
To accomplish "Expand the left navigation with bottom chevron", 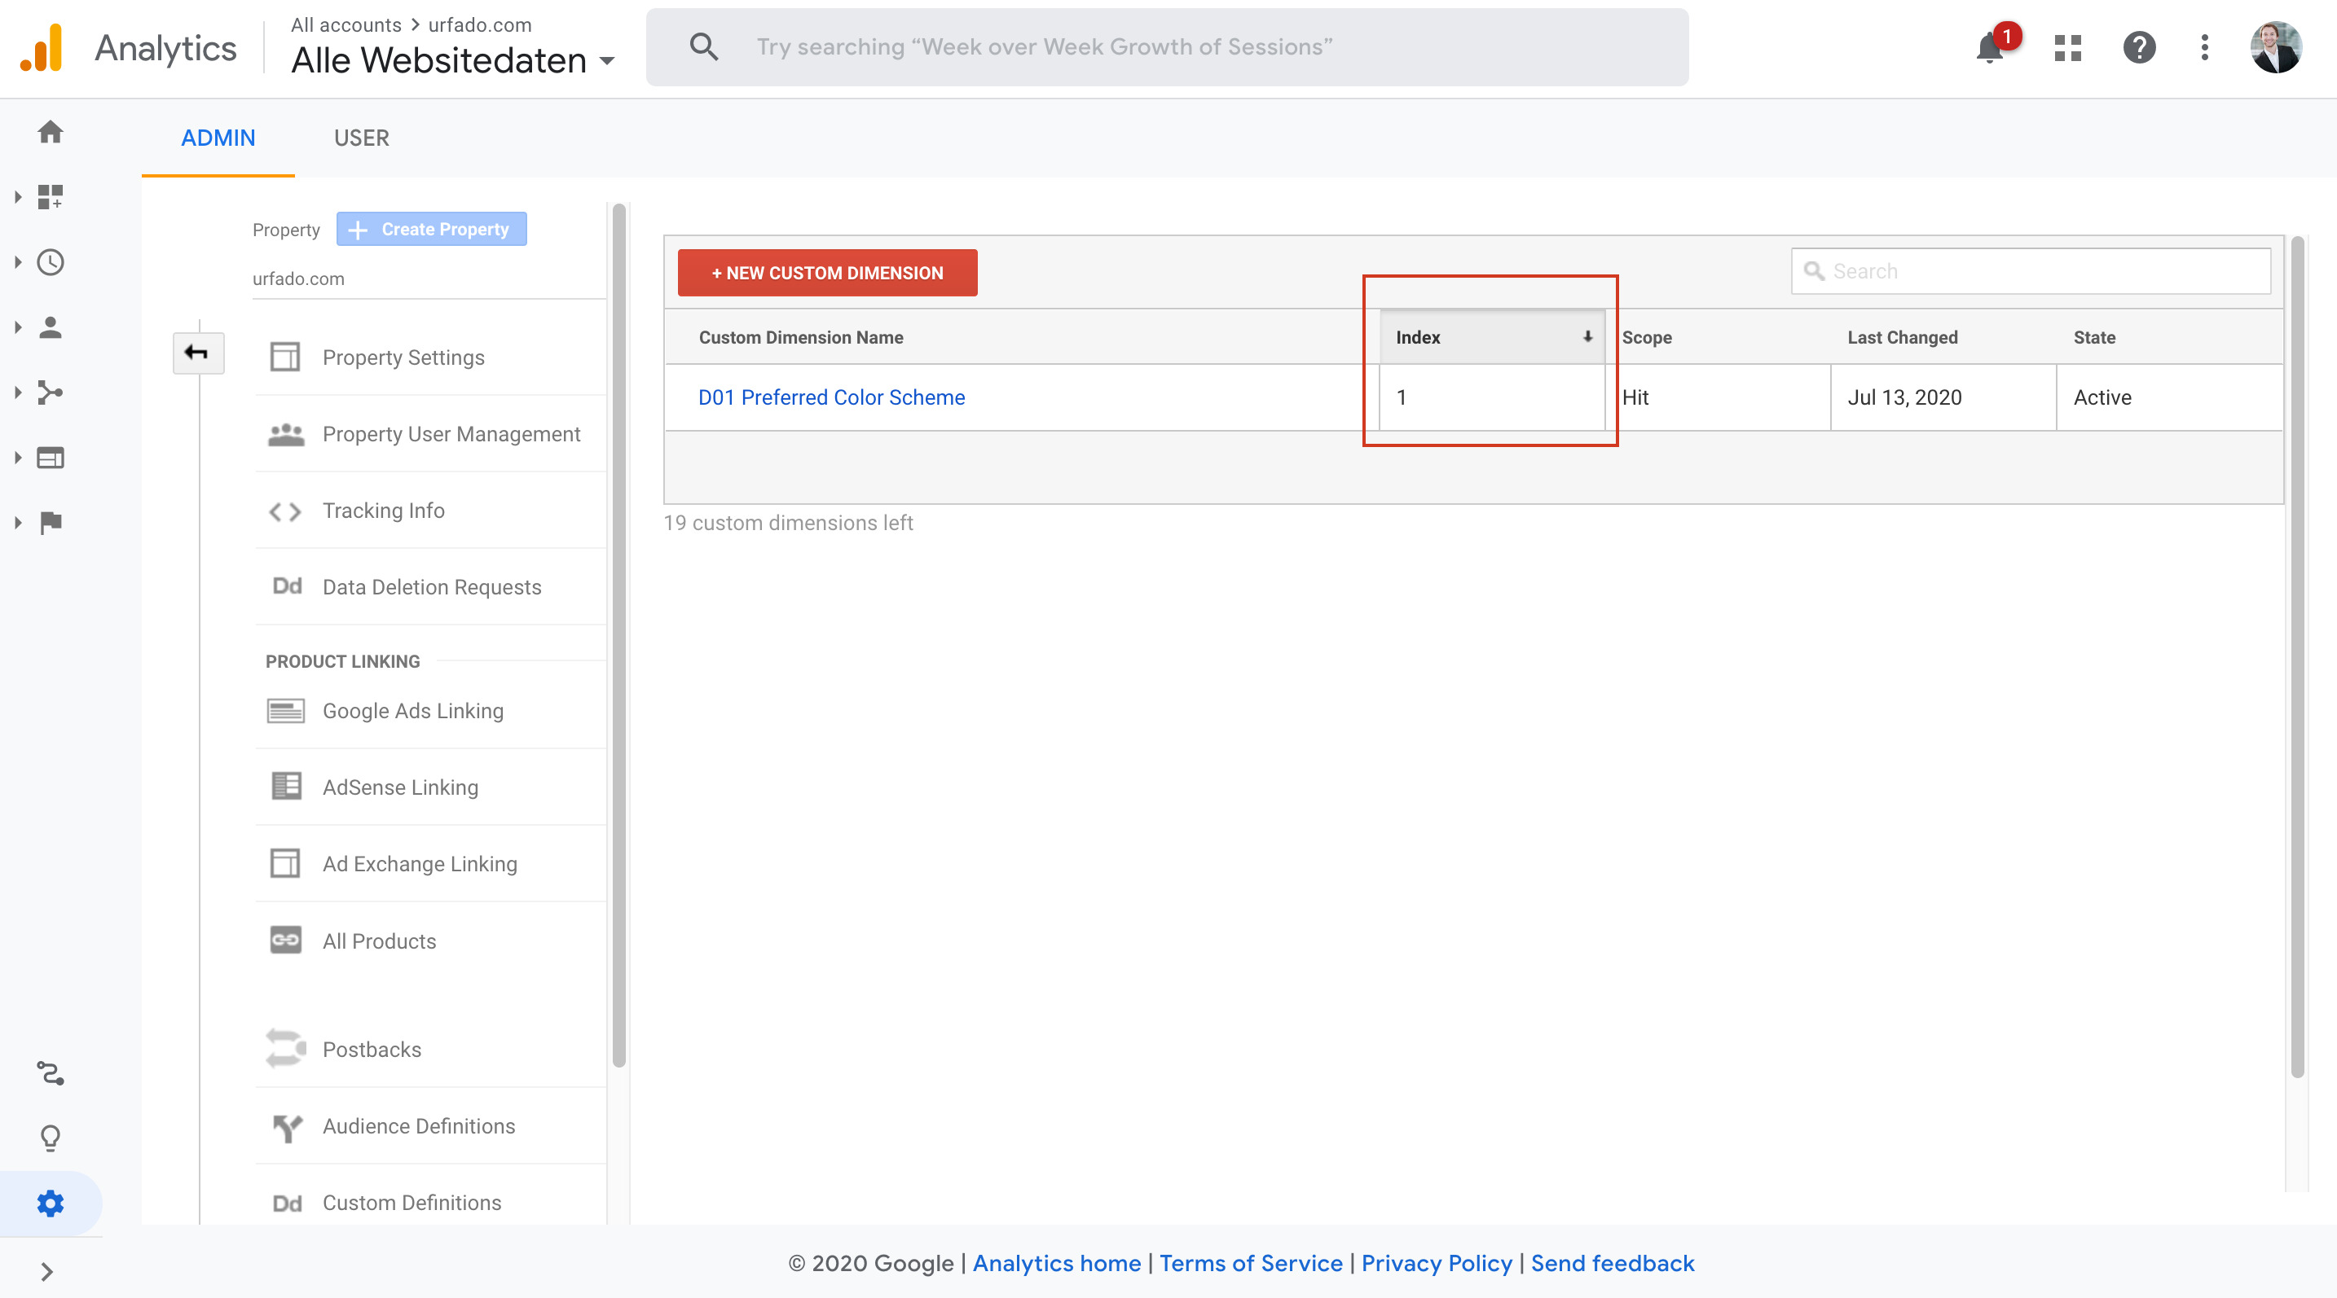I will coord(47,1272).
